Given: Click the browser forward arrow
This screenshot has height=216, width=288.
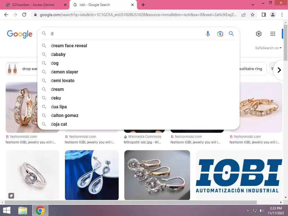Looking at the screenshot, I should pyautogui.click(x=15, y=15).
